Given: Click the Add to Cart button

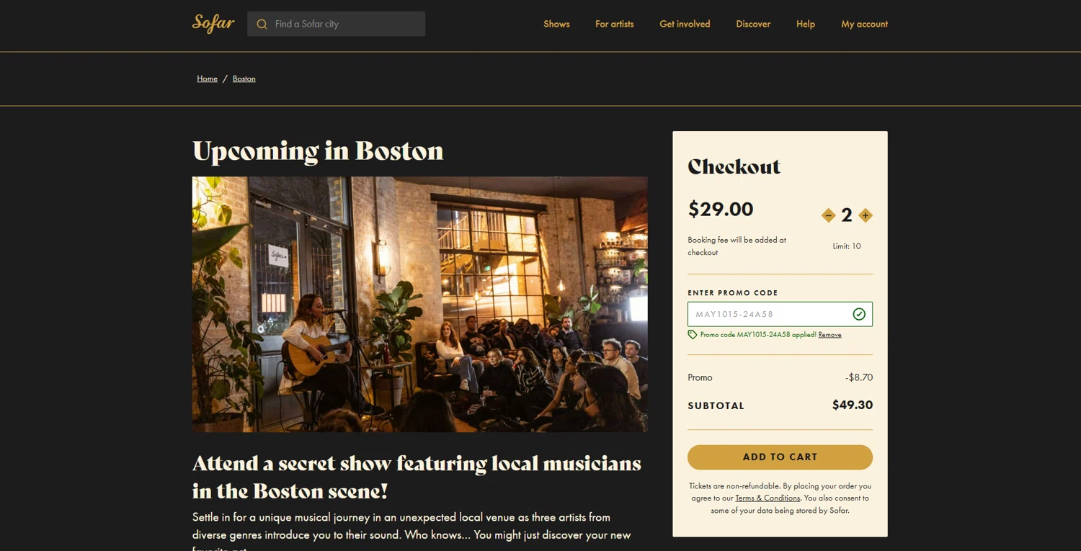Looking at the screenshot, I should (780, 457).
